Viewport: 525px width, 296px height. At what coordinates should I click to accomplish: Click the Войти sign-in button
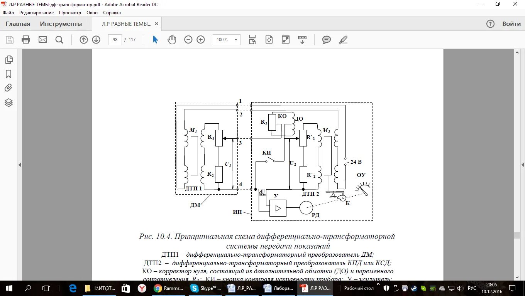511,24
